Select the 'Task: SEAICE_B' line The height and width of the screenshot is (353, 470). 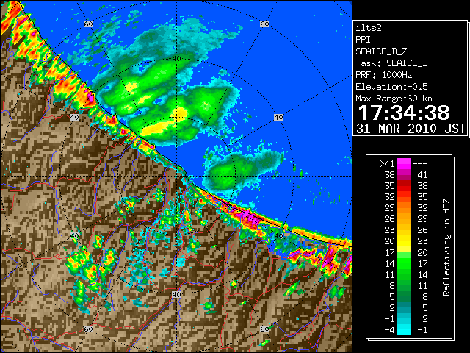click(391, 63)
